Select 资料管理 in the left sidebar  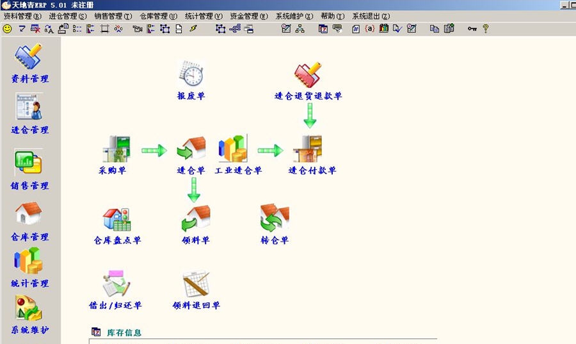[29, 63]
